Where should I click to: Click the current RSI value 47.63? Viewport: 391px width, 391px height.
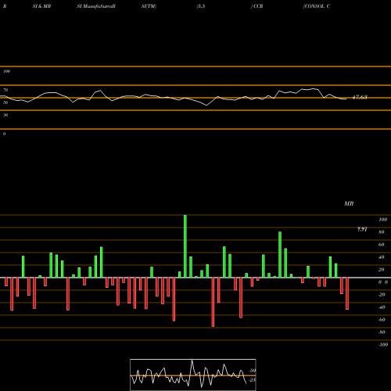(360, 97)
